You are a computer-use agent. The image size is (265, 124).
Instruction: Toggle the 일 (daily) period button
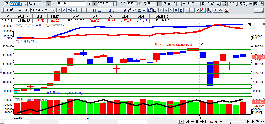pos(160,4)
